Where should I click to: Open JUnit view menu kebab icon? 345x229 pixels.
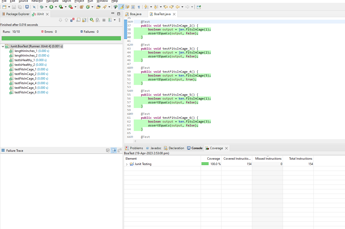click(x=119, y=20)
